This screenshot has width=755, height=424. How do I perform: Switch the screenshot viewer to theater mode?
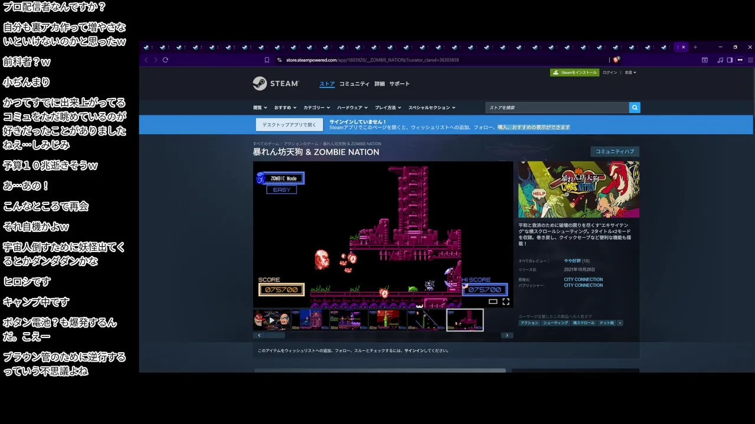(x=493, y=302)
